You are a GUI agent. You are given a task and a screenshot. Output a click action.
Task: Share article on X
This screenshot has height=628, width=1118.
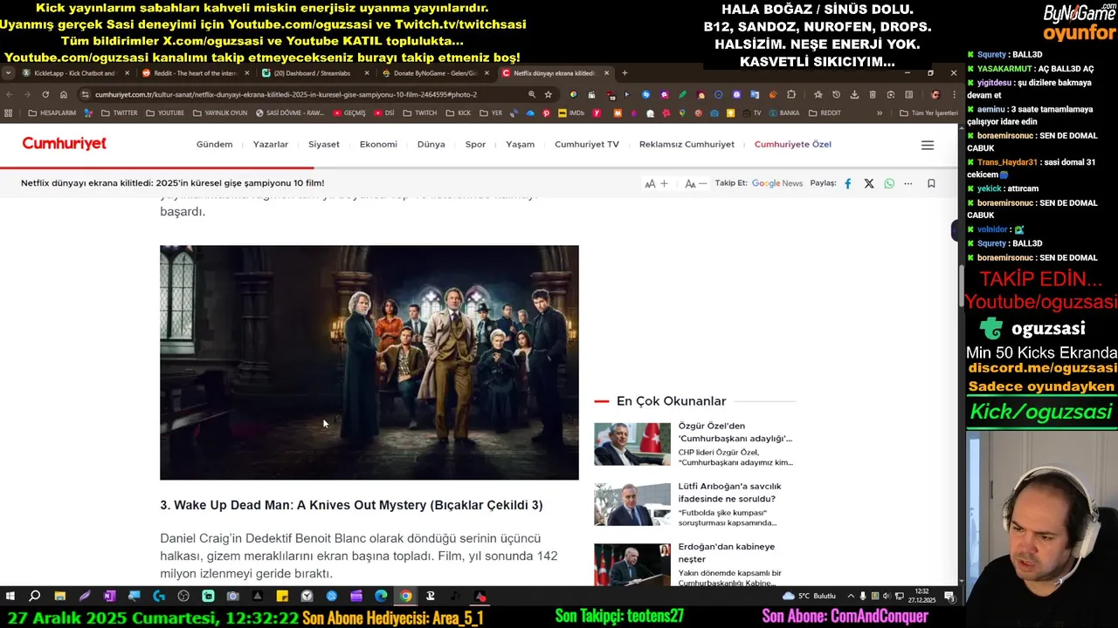point(868,183)
